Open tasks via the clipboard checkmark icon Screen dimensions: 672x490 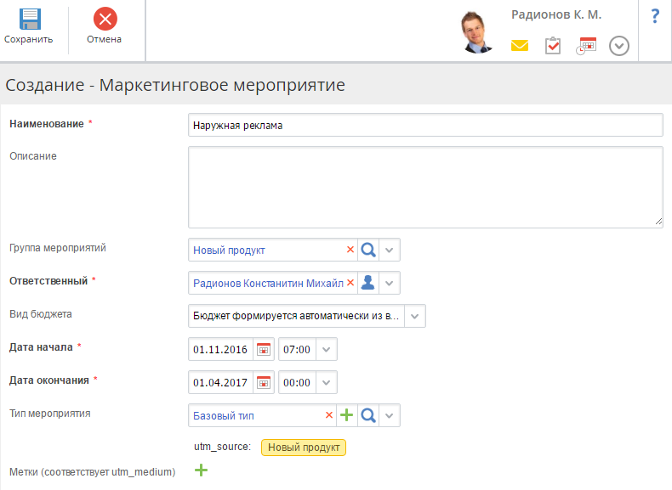click(x=553, y=46)
